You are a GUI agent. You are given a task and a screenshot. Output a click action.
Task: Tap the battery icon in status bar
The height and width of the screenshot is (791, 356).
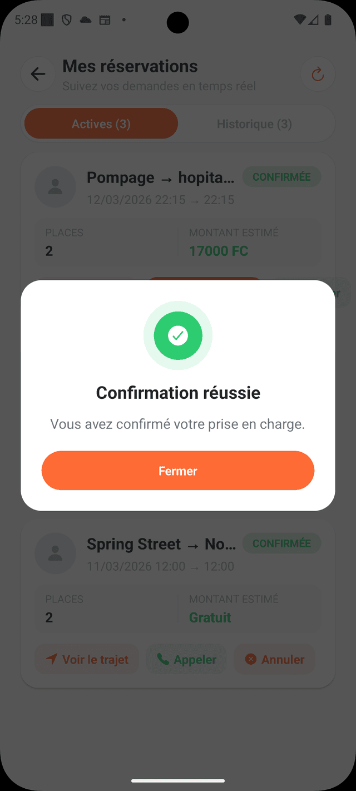coord(328,21)
